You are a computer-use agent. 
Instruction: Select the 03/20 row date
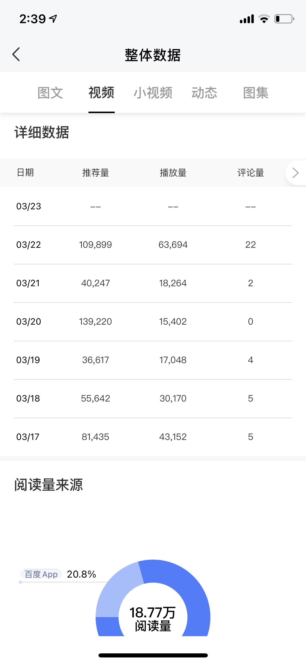(29, 322)
